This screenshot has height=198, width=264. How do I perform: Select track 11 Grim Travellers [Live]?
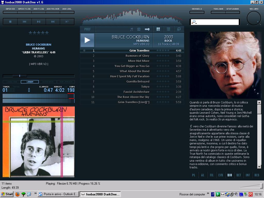tap(132, 102)
